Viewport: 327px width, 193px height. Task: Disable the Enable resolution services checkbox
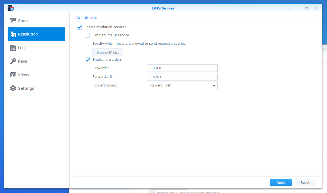79,27
